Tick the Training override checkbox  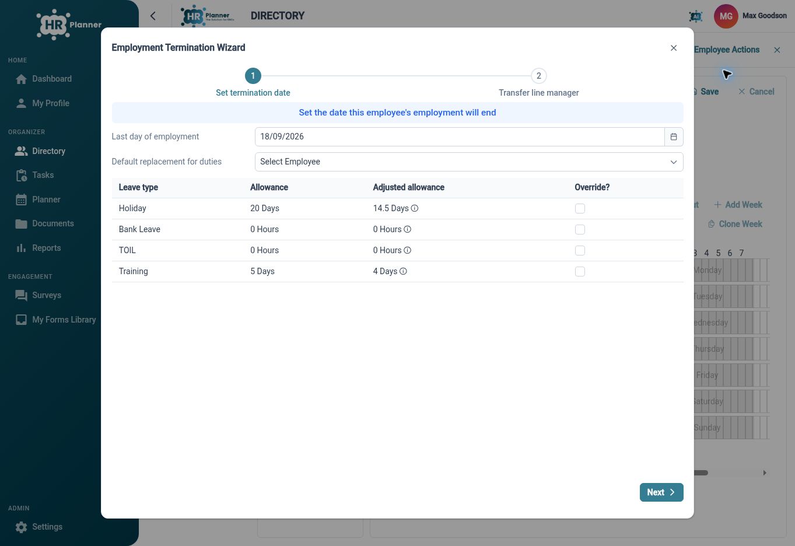tap(580, 271)
